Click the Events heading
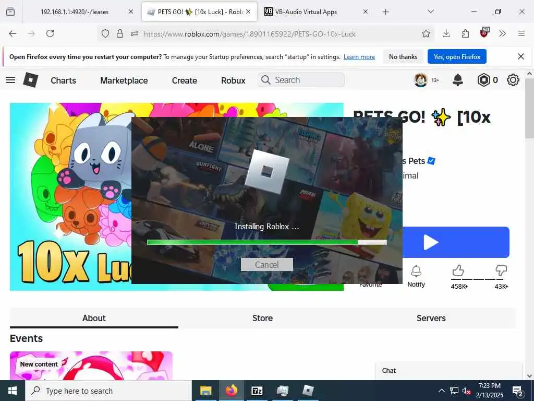534x401 pixels. pos(26,338)
